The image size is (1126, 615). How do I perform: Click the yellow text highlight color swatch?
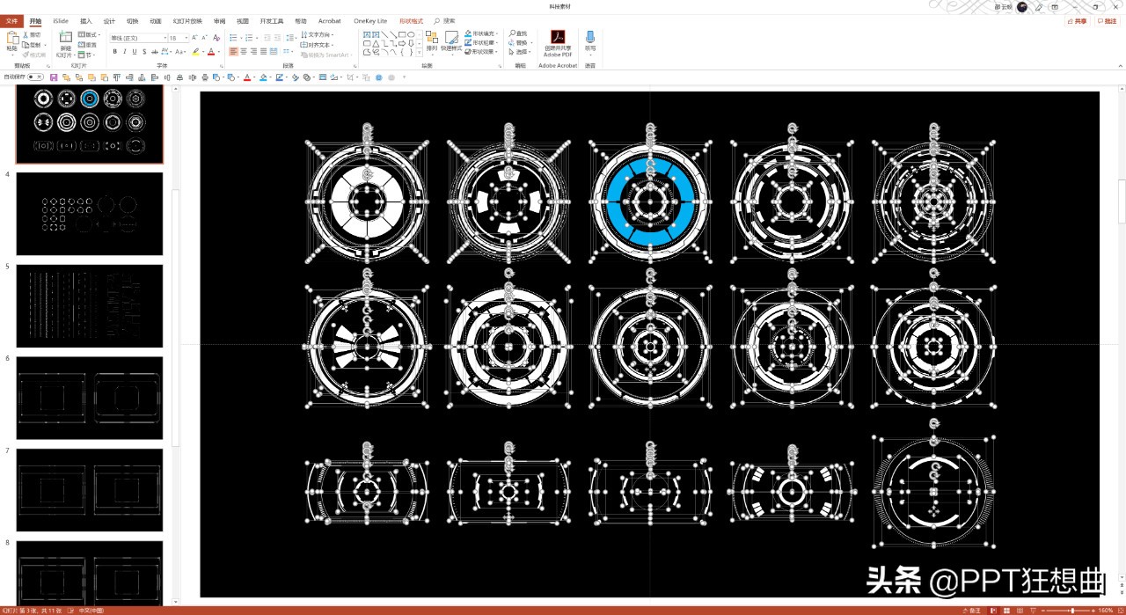(196, 52)
